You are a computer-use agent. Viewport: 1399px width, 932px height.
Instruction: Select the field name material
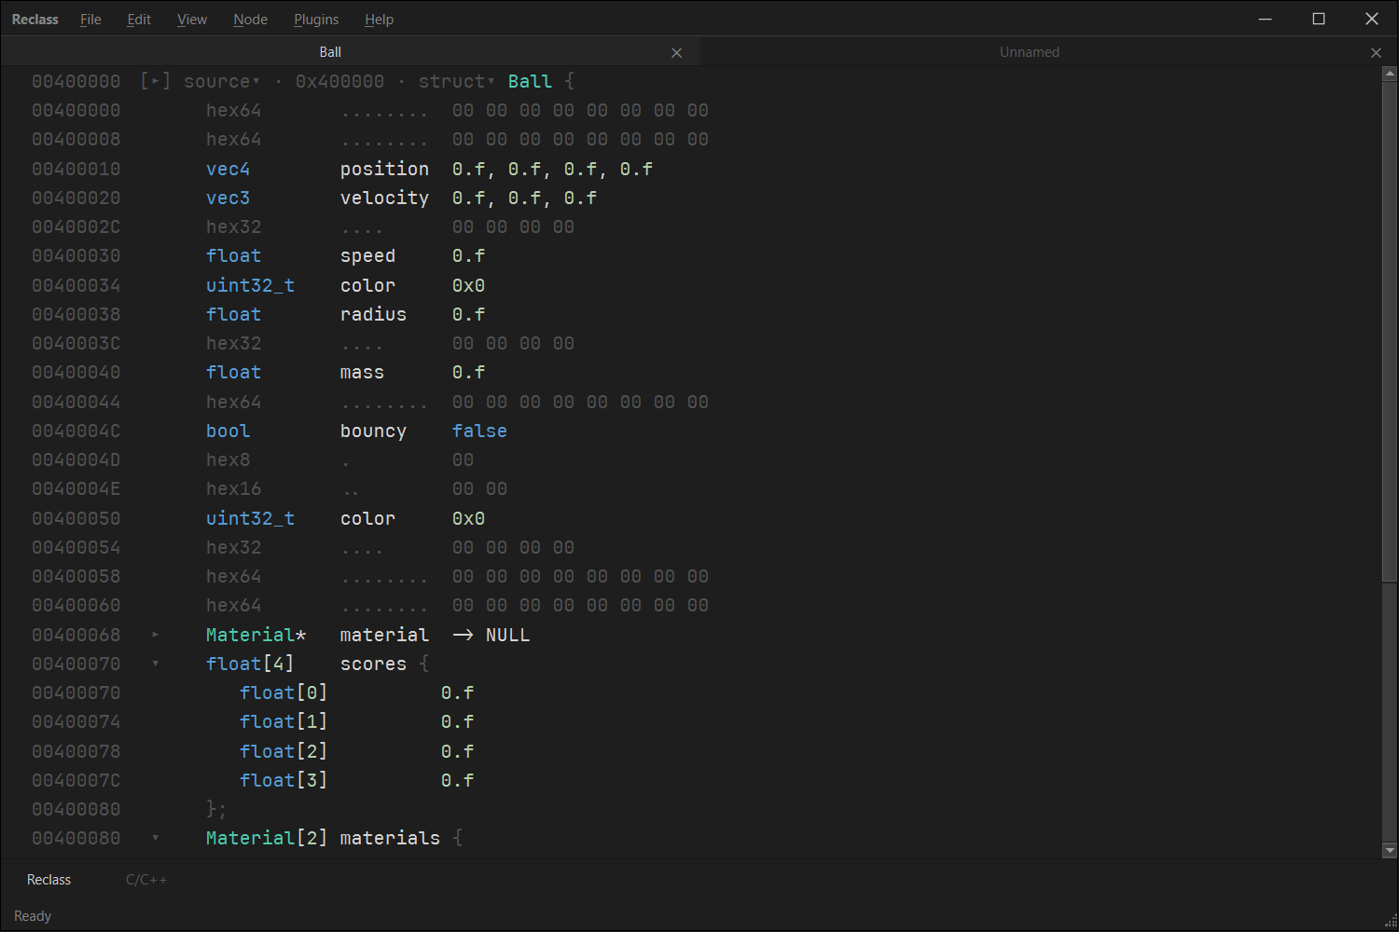[x=384, y=635]
